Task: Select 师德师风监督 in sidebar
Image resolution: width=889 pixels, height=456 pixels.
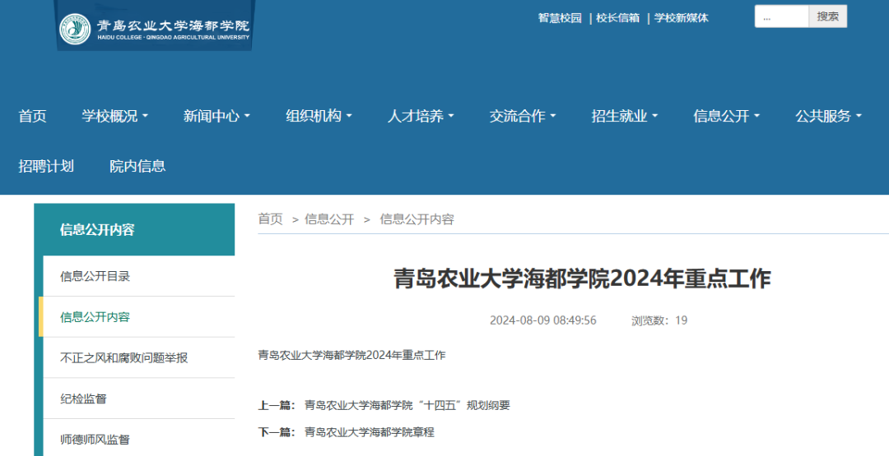Action: [x=139, y=439]
